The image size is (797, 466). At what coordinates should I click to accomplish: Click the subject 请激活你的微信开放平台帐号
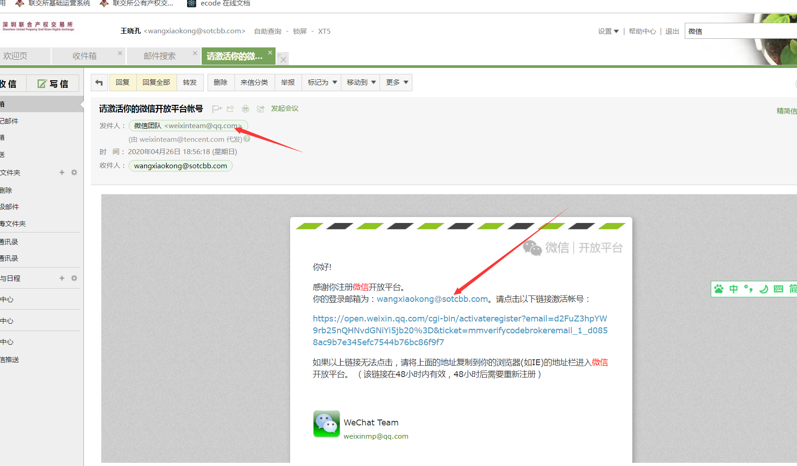(x=151, y=109)
